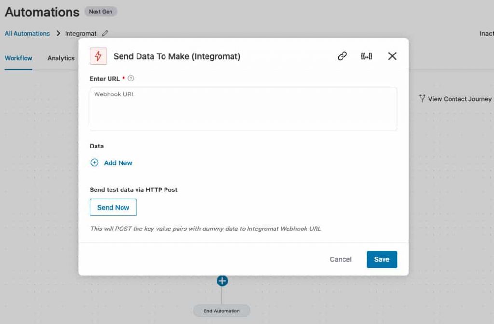Edit automation name with pencil icon
This screenshot has height=324, width=494.
click(x=105, y=33)
